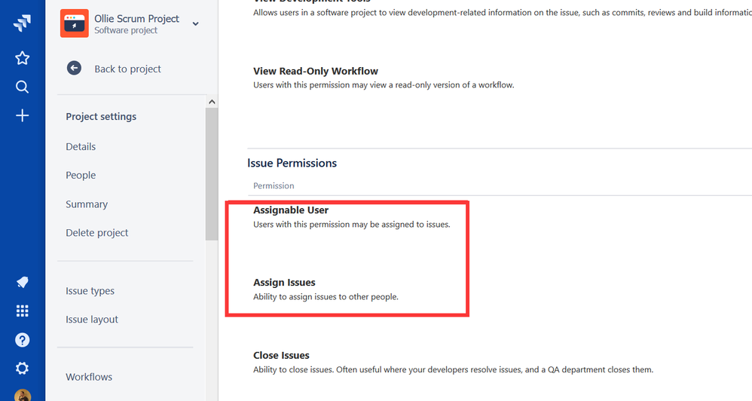Open starred and recent star icon

pyautogui.click(x=22, y=59)
